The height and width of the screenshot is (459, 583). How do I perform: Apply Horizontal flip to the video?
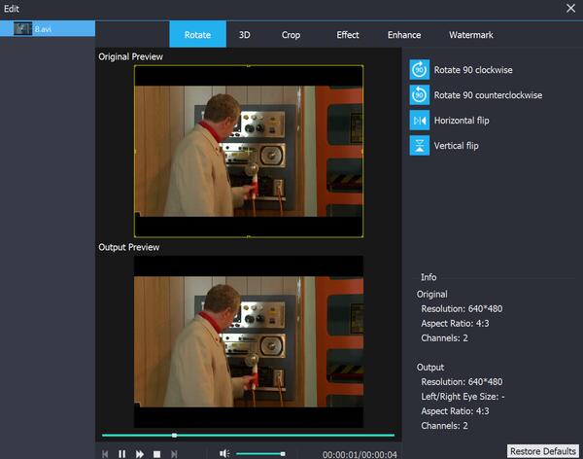point(419,121)
